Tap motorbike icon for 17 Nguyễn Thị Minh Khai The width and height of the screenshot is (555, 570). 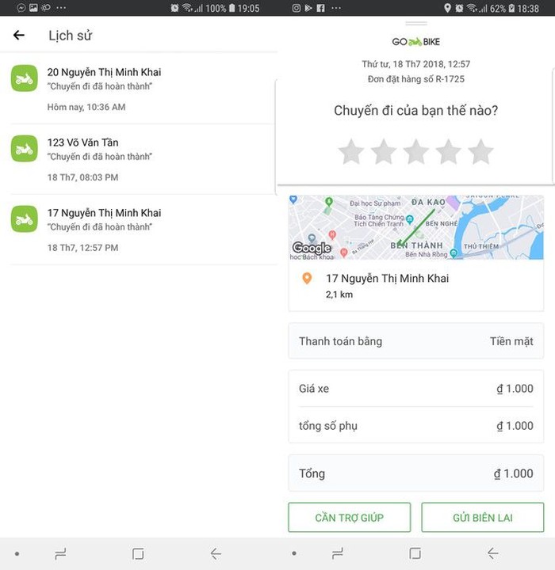click(24, 219)
